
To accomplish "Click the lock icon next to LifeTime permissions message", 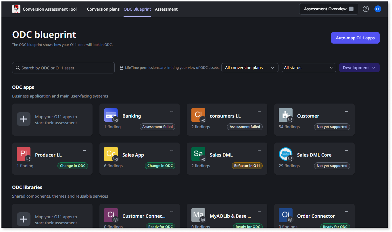I will (x=121, y=67).
